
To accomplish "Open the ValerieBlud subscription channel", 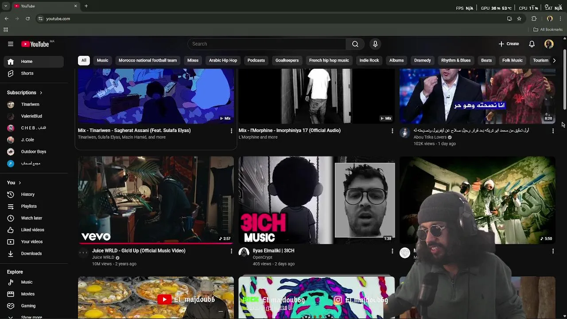I will coord(34,116).
